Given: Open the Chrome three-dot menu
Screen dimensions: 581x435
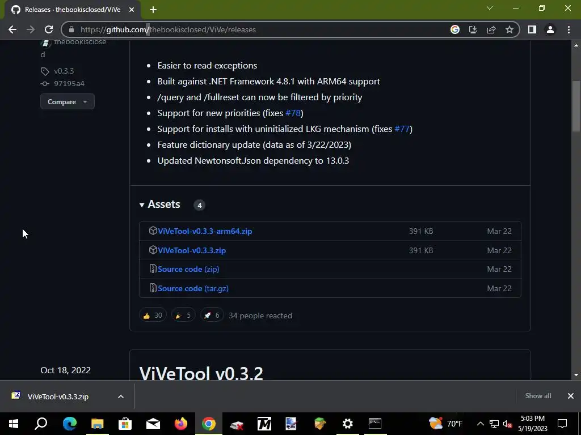Looking at the screenshot, I should (x=569, y=29).
